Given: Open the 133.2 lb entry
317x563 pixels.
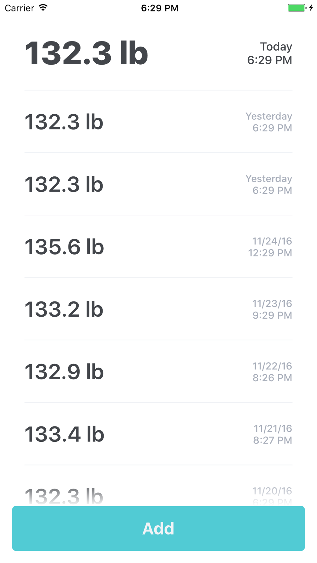Looking at the screenshot, I should click(x=64, y=309).
